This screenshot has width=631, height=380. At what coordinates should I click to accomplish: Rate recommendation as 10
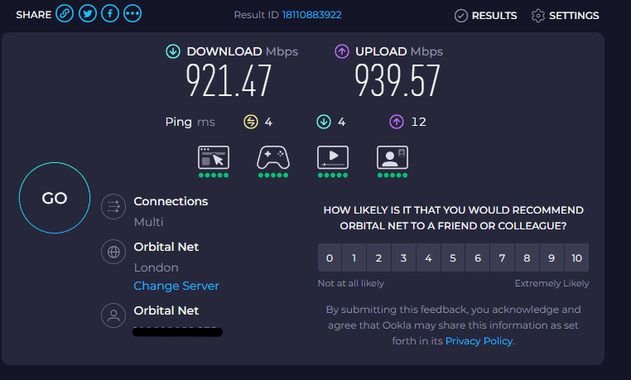coord(576,257)
